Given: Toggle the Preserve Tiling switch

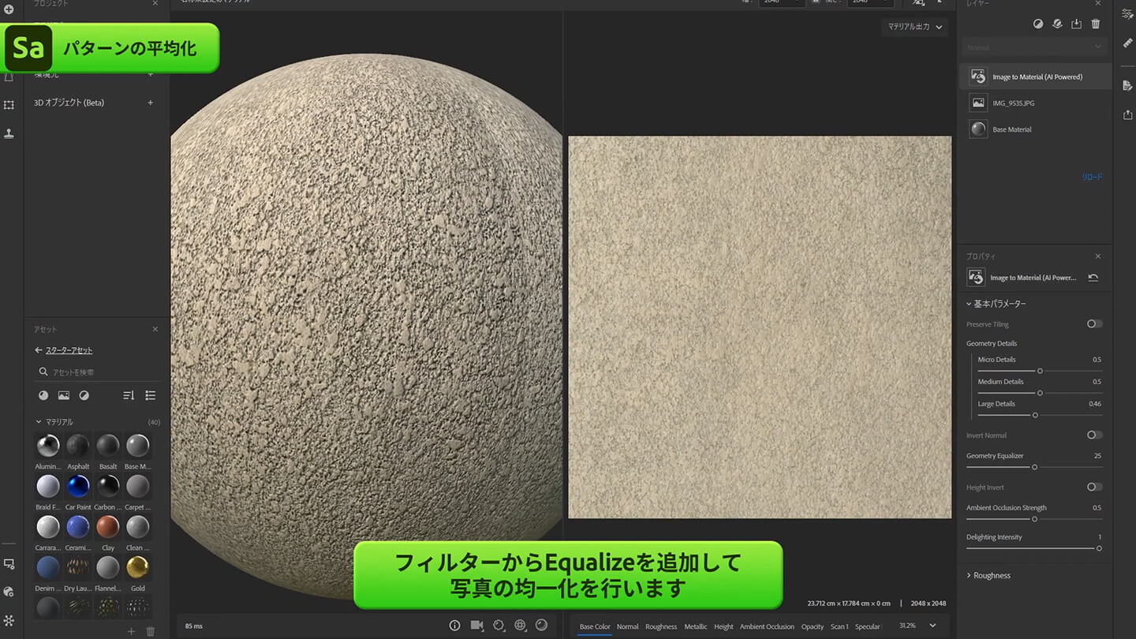Looking at the screenshot, I should point(1094,324).
